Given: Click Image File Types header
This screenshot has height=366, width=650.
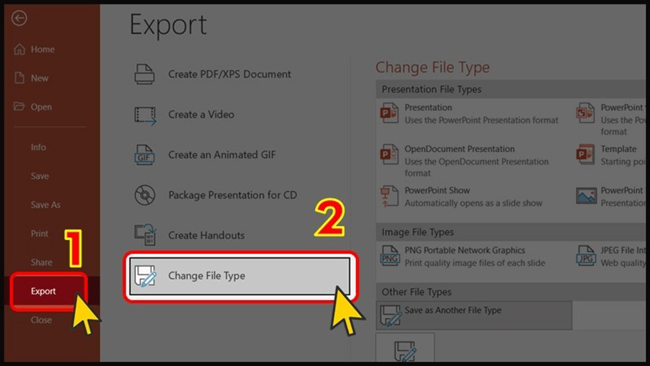Looking at the screenshot, I should (x=417, y=232).
